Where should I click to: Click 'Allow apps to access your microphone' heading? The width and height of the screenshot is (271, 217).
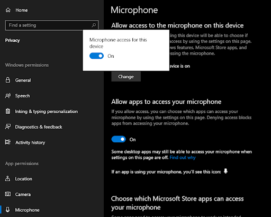pos(166,102)
